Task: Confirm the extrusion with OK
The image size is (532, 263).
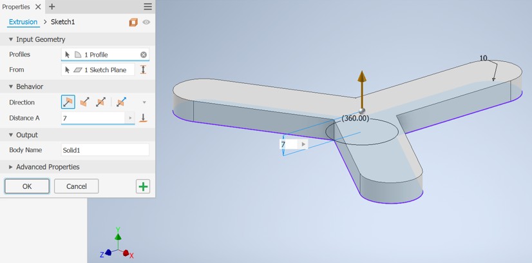Action: pos(27,186)
